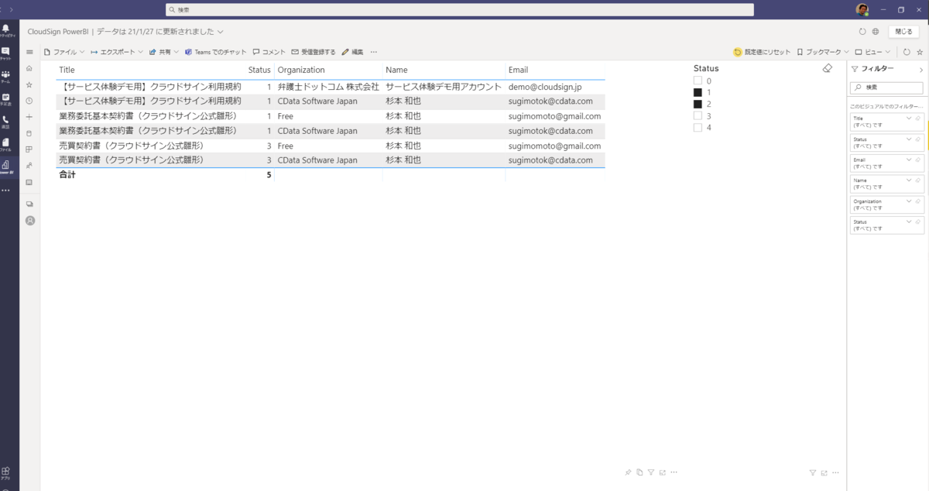Open the ファイル dropdown menu

(64, 52)
